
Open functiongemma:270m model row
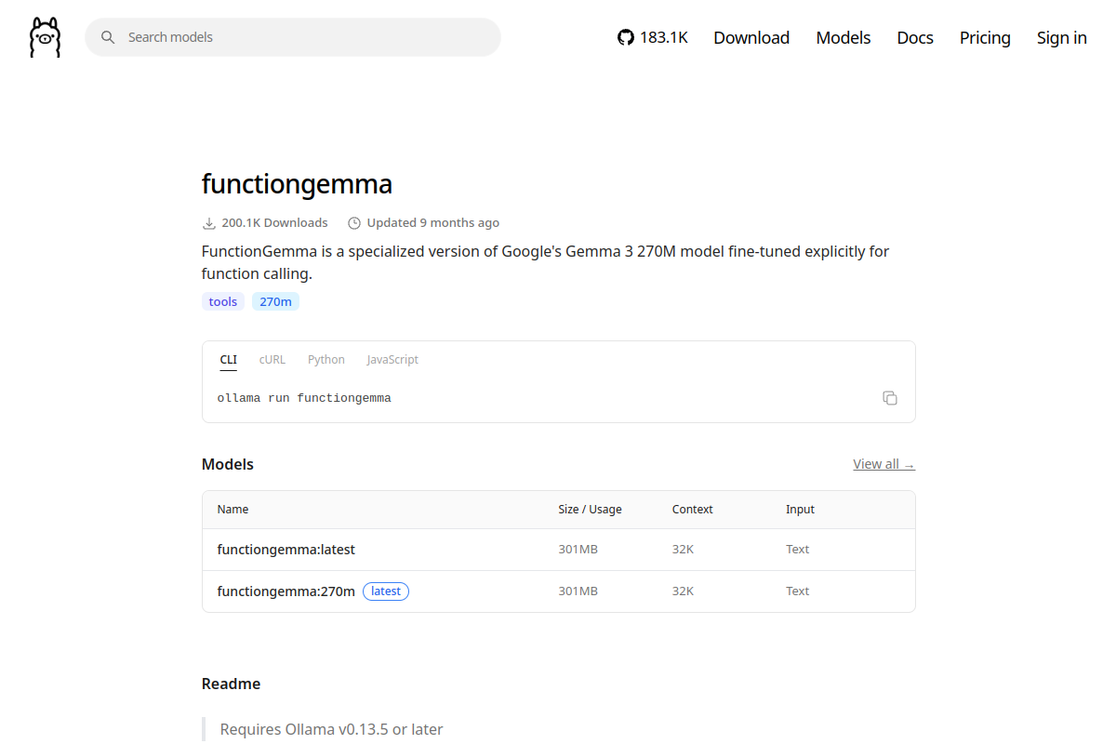559,591
